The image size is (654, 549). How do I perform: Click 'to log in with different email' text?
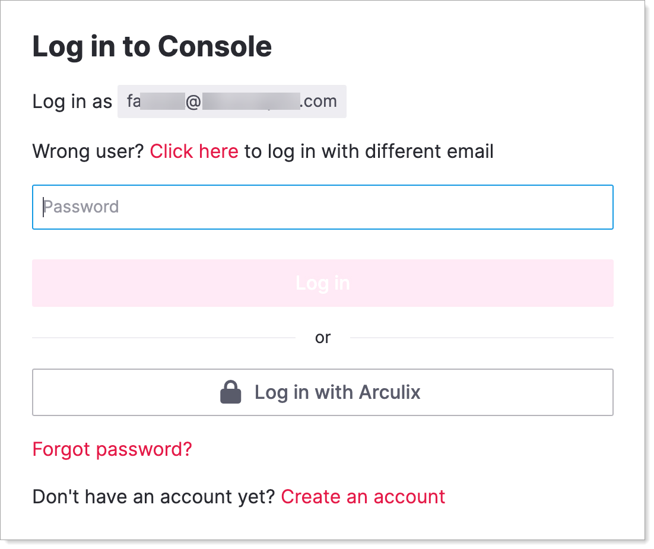pyautogui.click(x=369, y=151)
